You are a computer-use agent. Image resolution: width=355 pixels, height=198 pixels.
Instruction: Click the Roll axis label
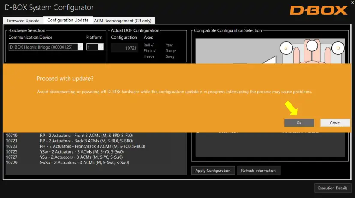click(148, 45)
